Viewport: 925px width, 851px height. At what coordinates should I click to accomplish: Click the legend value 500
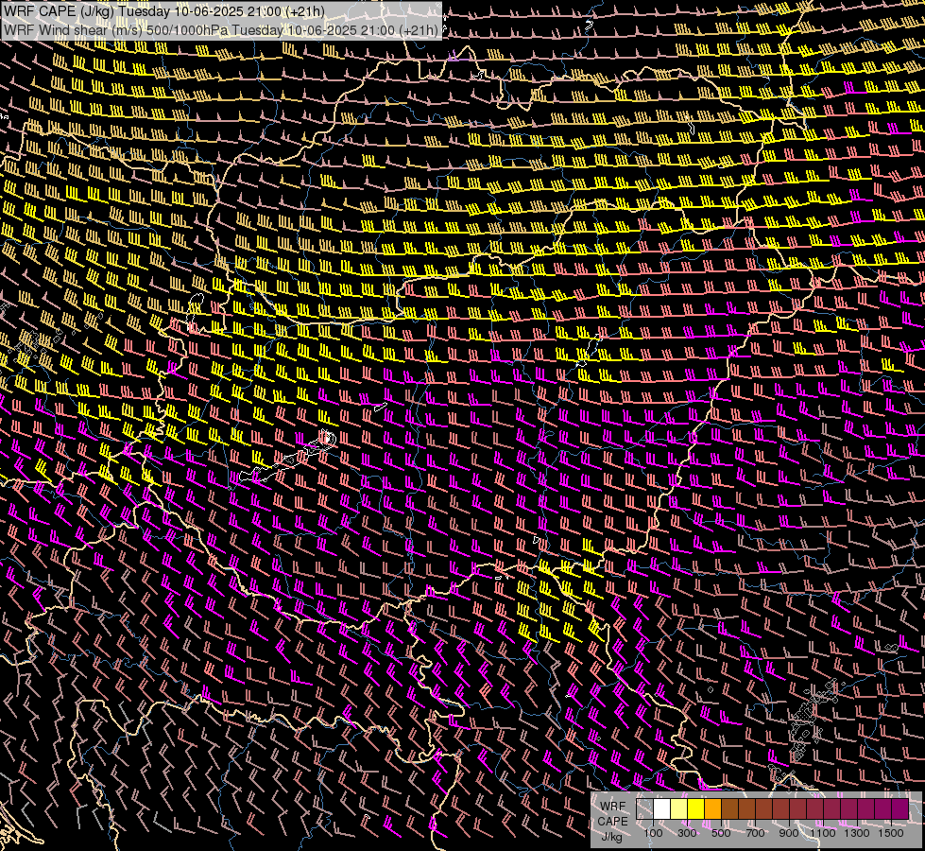(721, 833)
